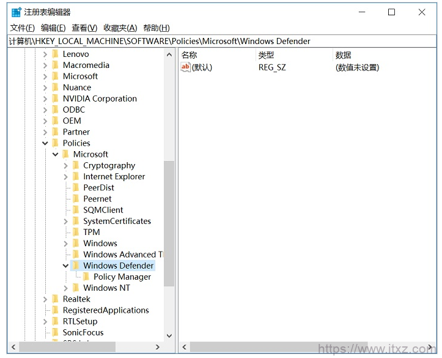The image size is (442, 358).
Task: Click the Peernet folder icon
Action: [76, 199]
